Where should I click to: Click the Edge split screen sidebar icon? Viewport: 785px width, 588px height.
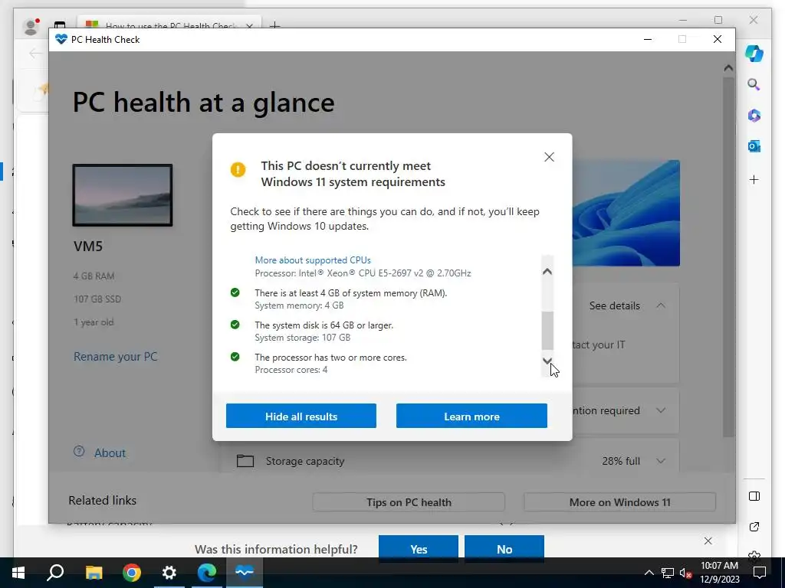point(754,496)
